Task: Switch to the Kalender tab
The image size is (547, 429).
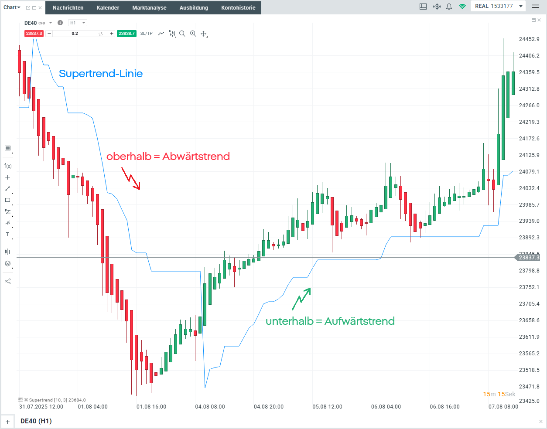Action: pyautogui.click(x=108, y=7)
